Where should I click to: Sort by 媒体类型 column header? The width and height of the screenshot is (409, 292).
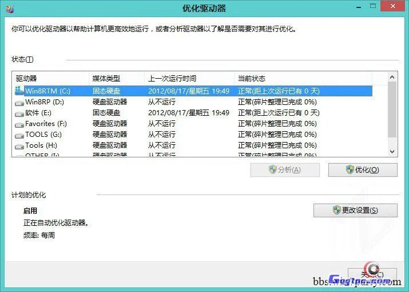click(x=117, y=78)
